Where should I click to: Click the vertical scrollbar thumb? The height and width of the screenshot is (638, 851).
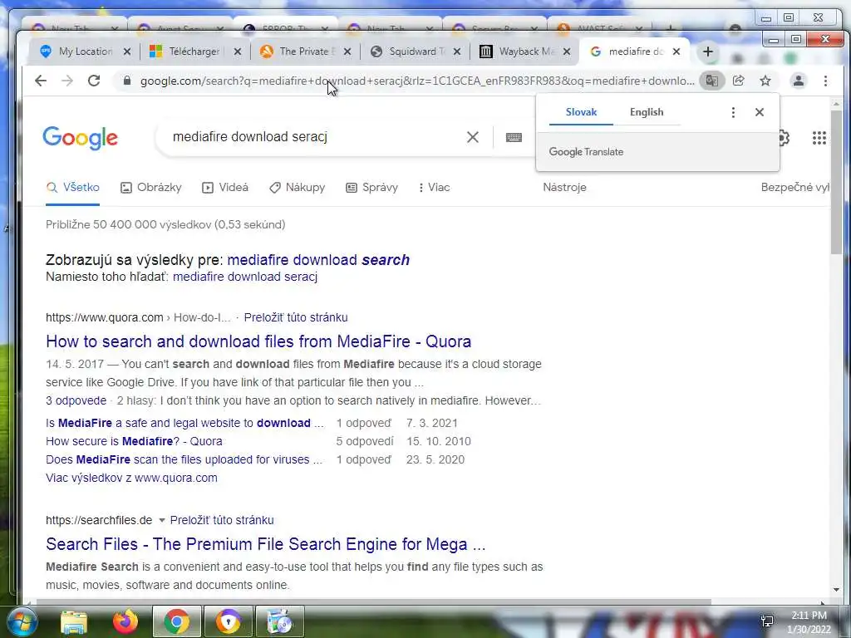(836, 182)
